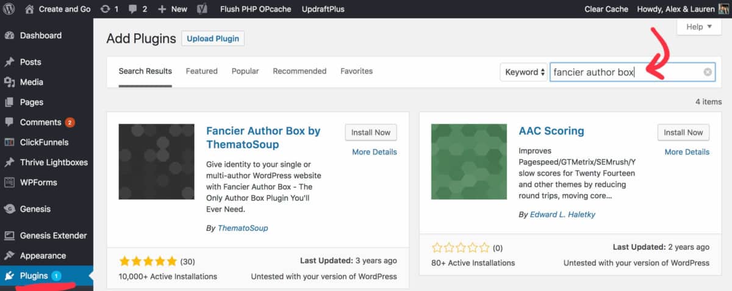This screenshot has width=732, height=291.
Task: Open the Keyword search type dropdown
Action: point(523,72)
